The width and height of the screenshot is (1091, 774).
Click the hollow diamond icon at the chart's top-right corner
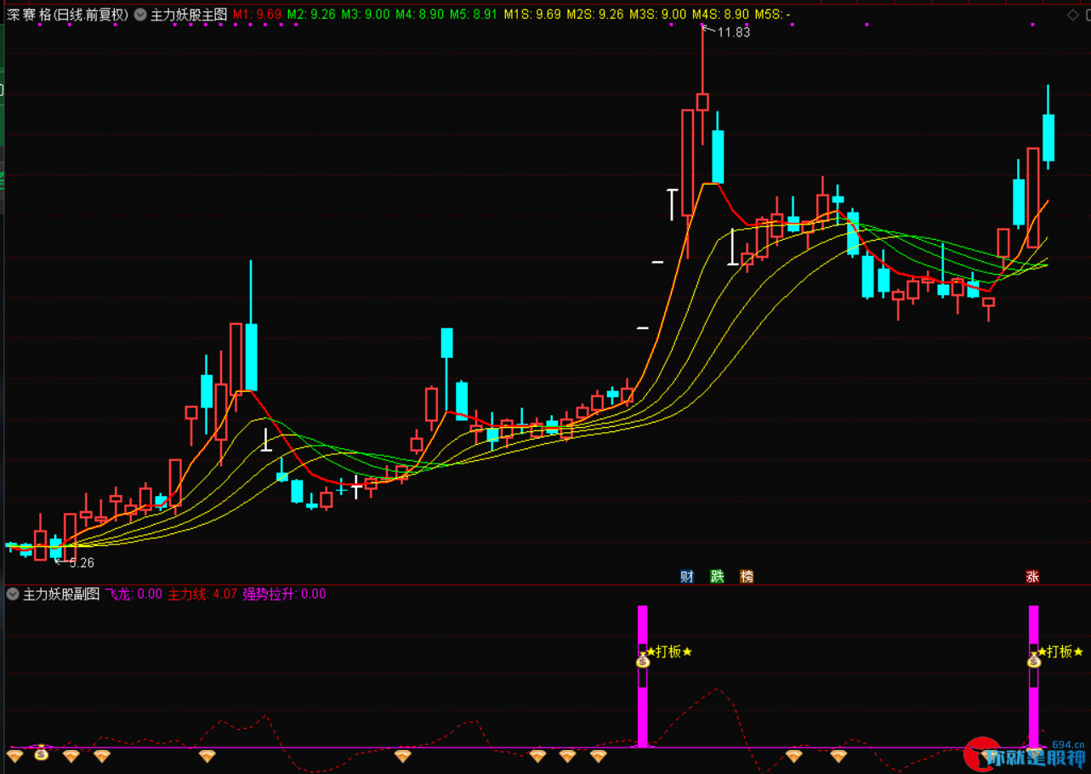point(1073,15)
